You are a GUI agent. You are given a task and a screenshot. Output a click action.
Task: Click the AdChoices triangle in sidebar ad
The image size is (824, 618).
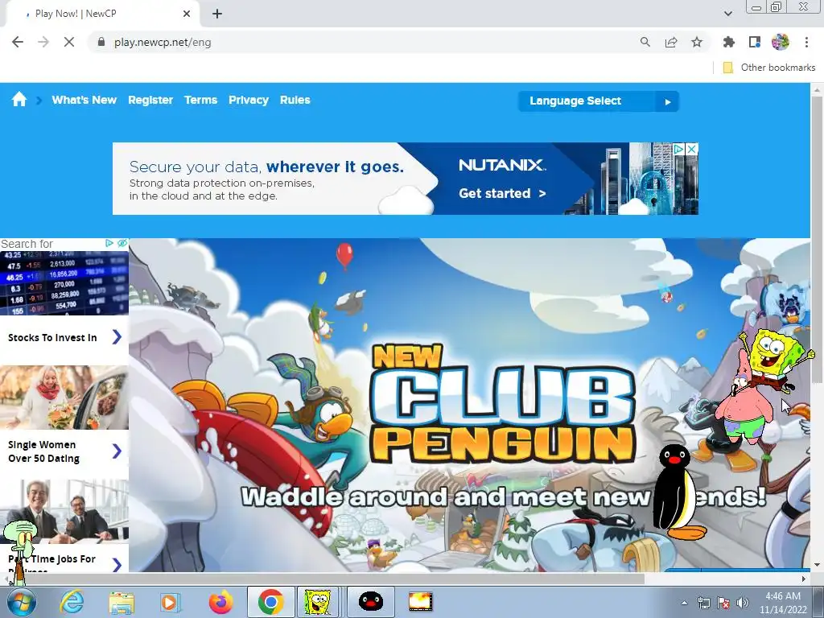[109, 243]
